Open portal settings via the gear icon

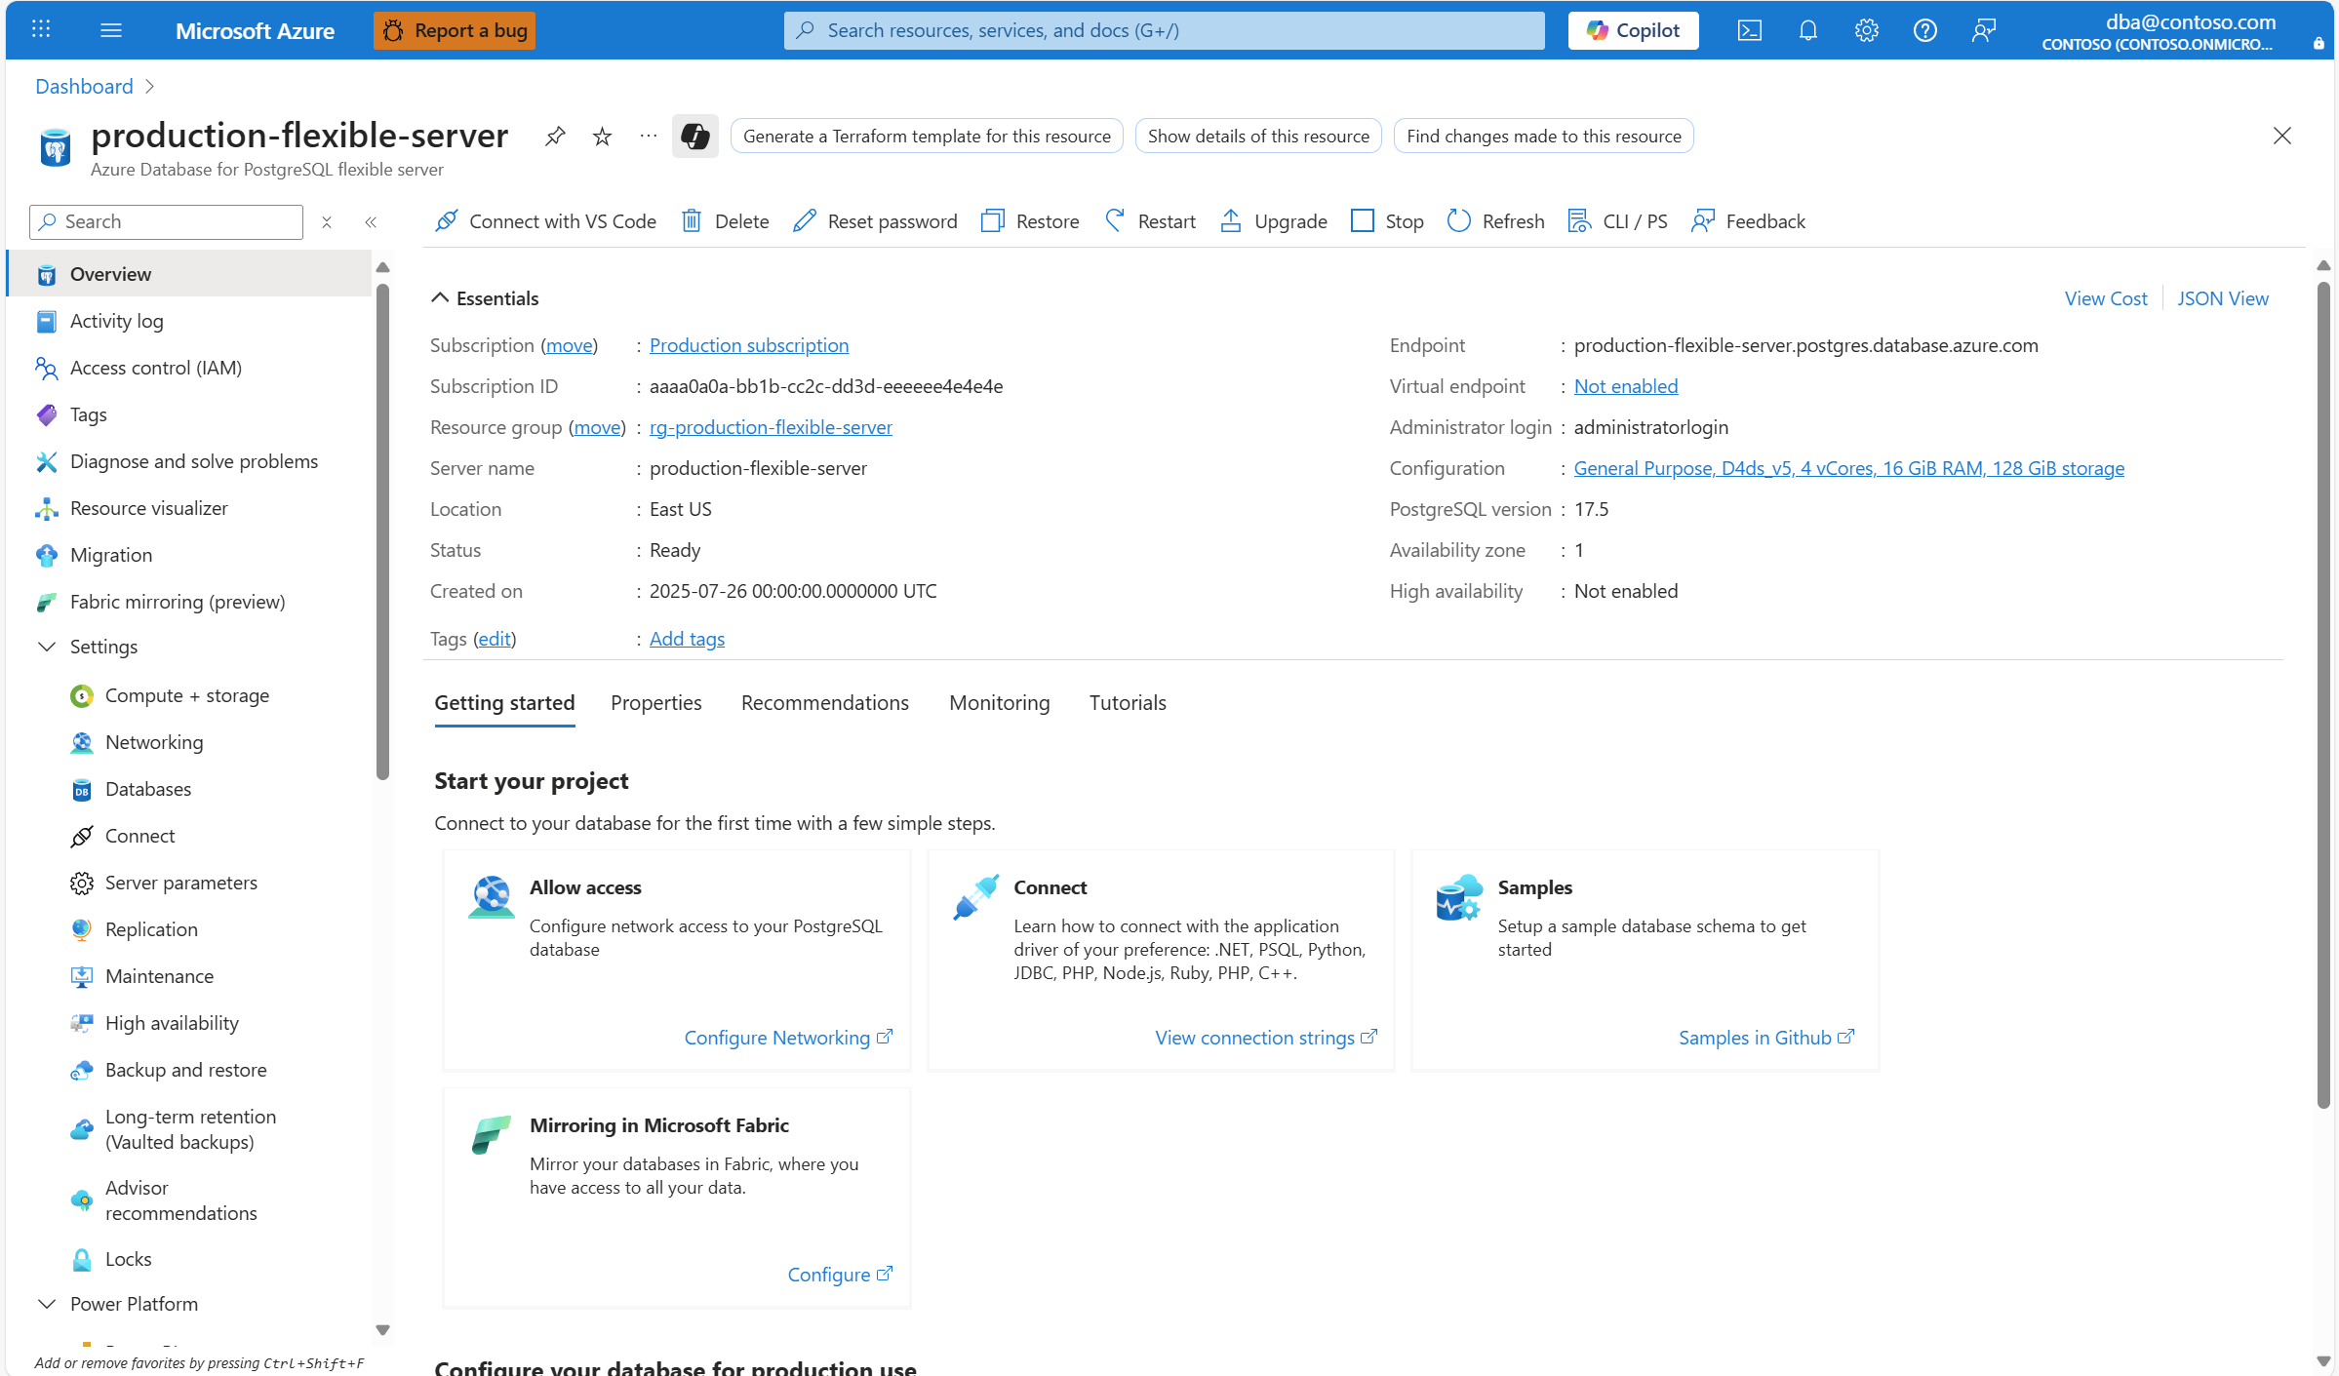pyautogui.click(x=1866, y=30)
